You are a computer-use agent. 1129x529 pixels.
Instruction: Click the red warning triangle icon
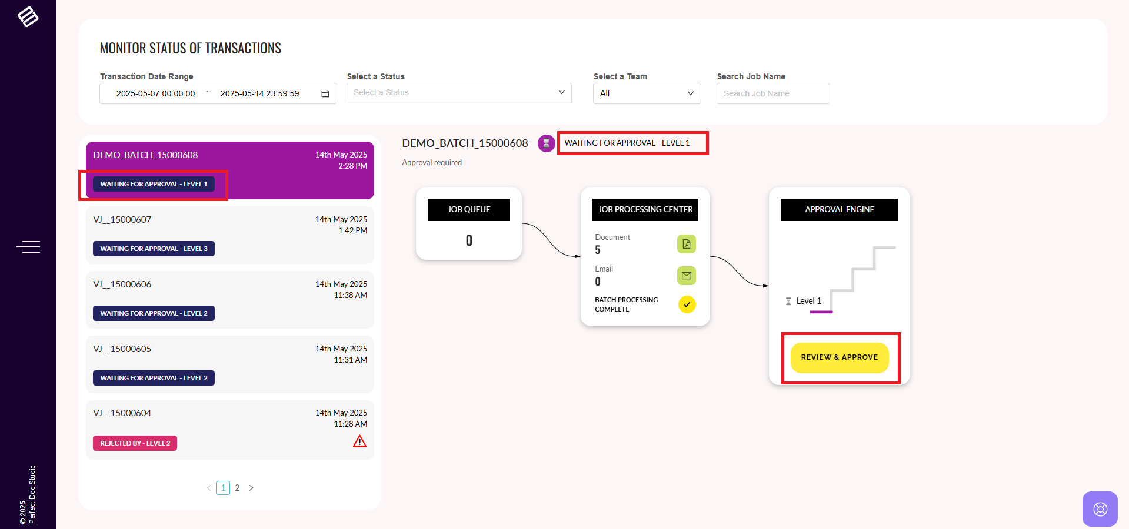[359, 441]
